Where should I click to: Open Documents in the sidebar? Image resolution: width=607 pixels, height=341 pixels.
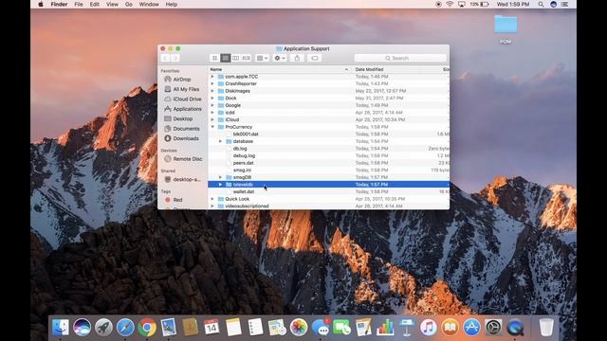(186, 129)
